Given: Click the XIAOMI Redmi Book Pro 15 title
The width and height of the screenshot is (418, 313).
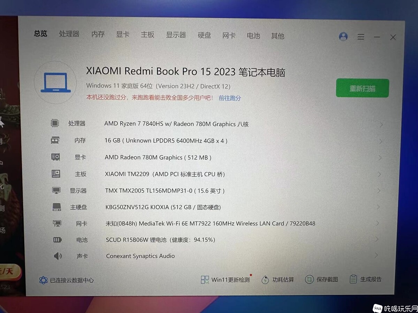Looking at the screenshot, I should [x=185, y=72].
